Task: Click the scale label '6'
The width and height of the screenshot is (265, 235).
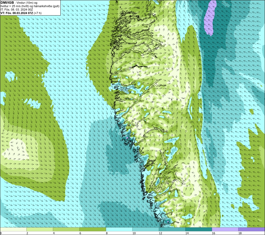Action: 80,233
